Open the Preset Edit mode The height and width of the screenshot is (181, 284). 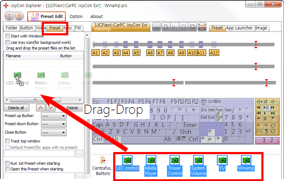(47, 17)
